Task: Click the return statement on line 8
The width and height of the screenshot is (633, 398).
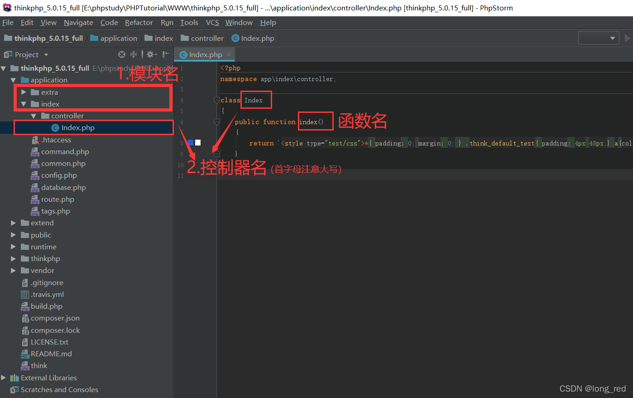Action: (x=262, y=143)
